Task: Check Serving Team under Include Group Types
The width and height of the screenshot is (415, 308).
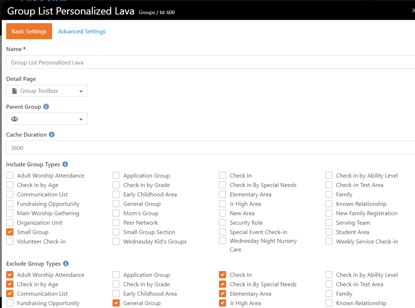Action: click(x=329, y=222)
